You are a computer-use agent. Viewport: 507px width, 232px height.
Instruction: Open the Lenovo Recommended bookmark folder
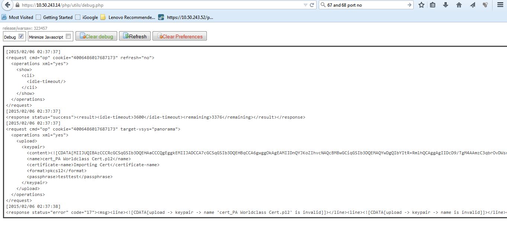[x=128, y=17]
